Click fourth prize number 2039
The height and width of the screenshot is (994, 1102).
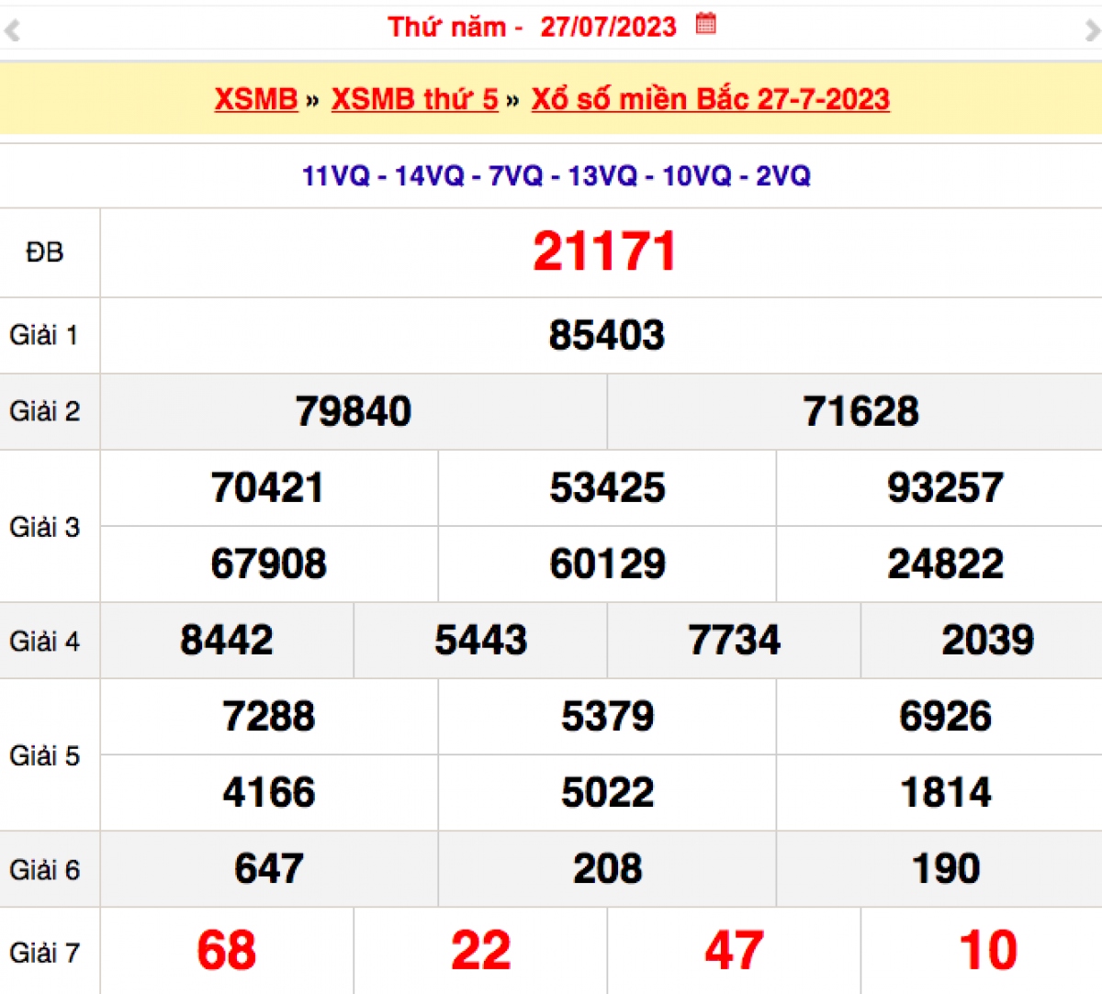[987, 640]
